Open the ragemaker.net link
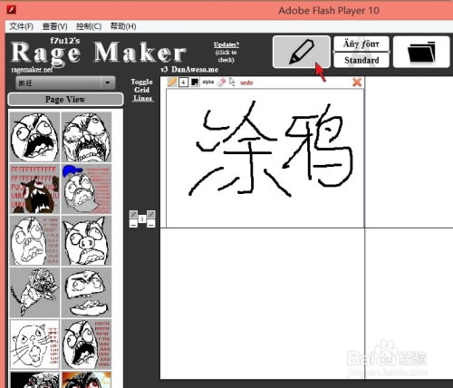 tap(32, 70)
